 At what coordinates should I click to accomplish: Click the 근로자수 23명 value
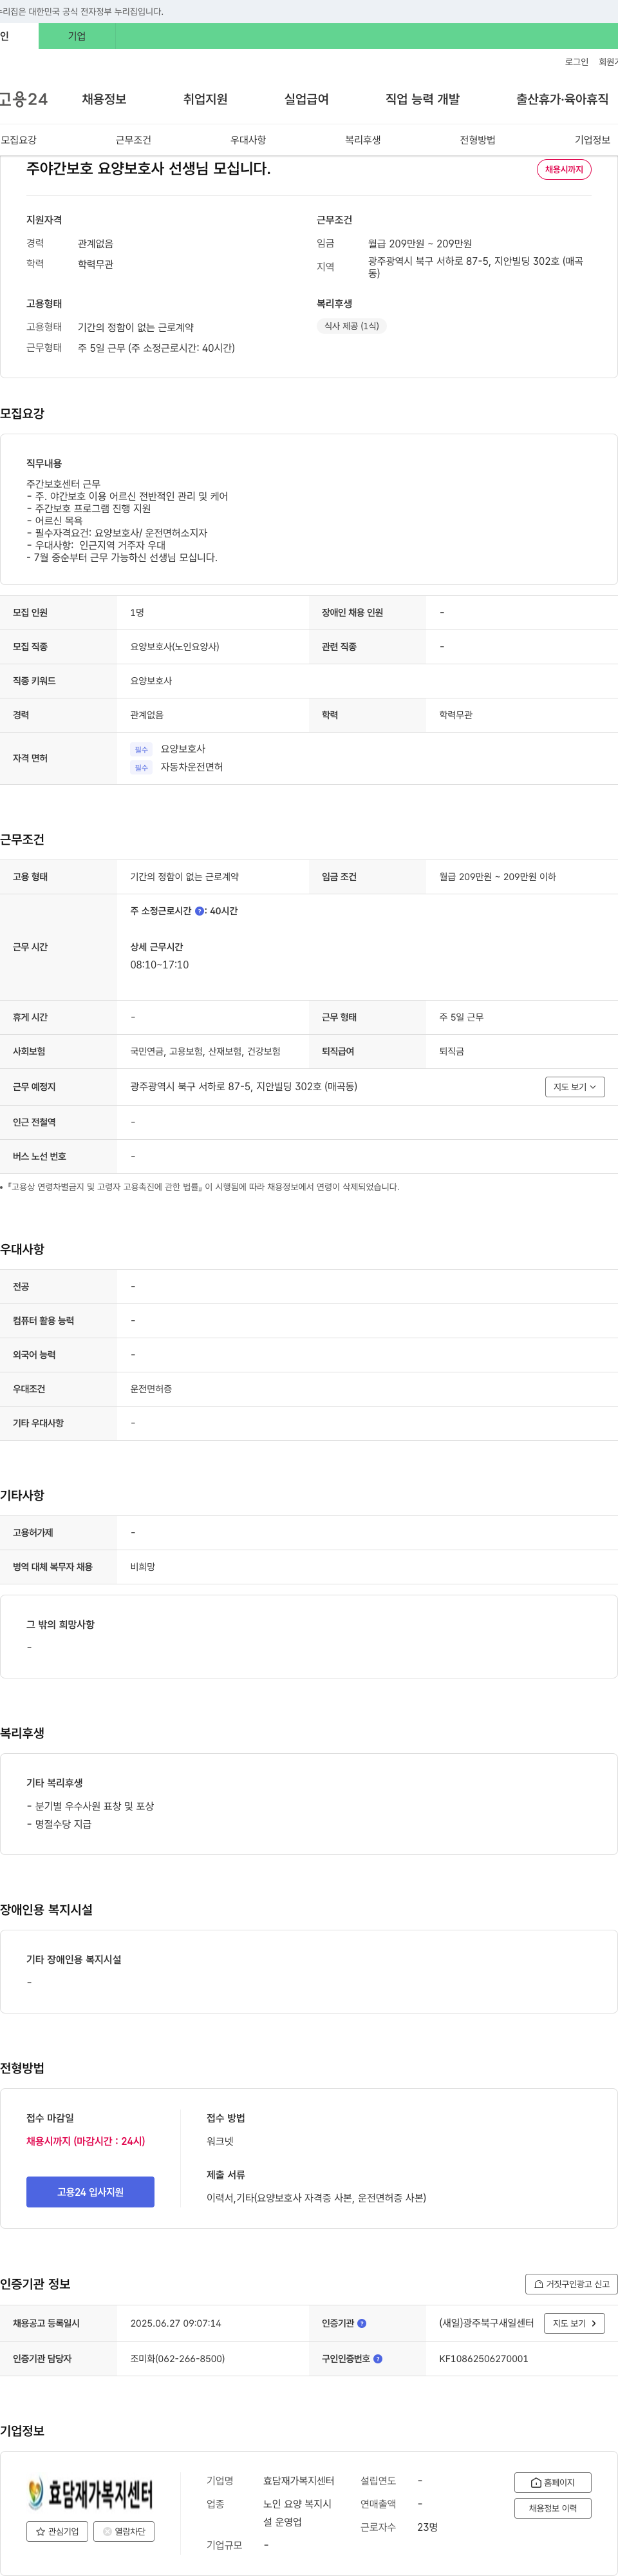427,2527
